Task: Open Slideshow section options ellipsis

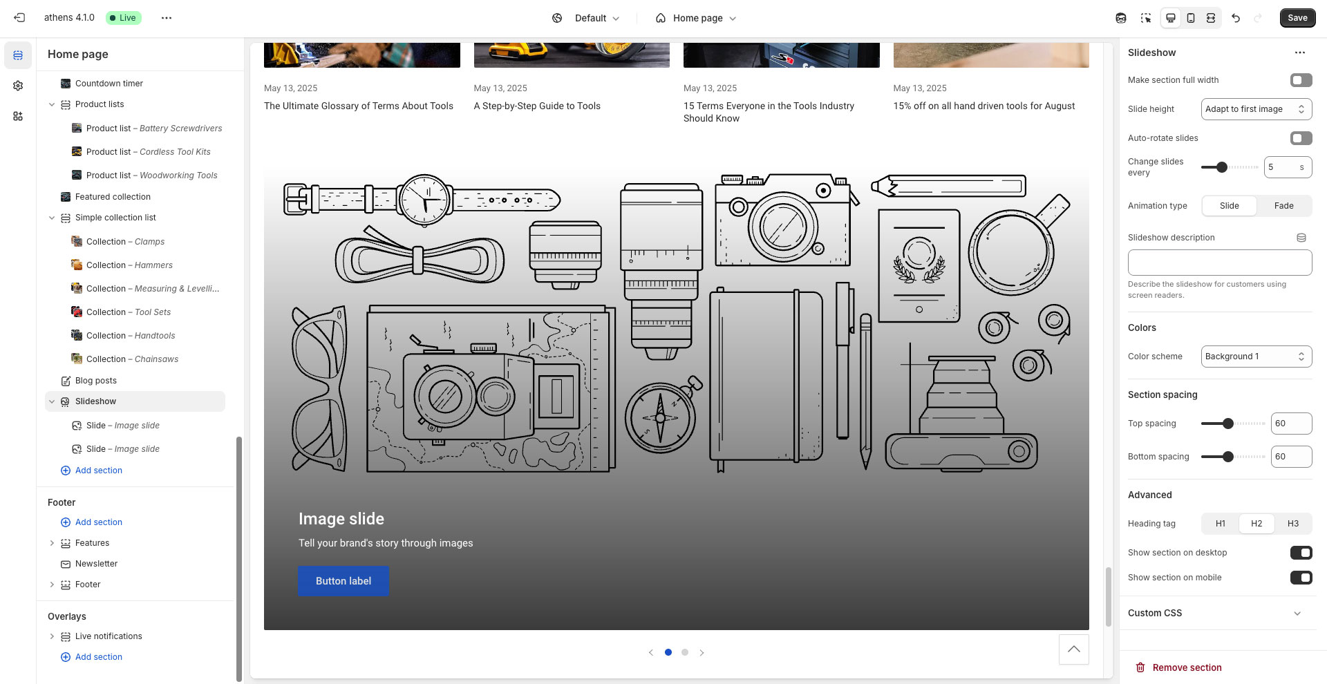Action: pos(1300,53)
